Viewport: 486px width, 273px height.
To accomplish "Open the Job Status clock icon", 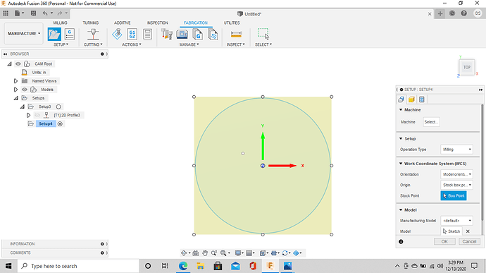I will [452, 13].
